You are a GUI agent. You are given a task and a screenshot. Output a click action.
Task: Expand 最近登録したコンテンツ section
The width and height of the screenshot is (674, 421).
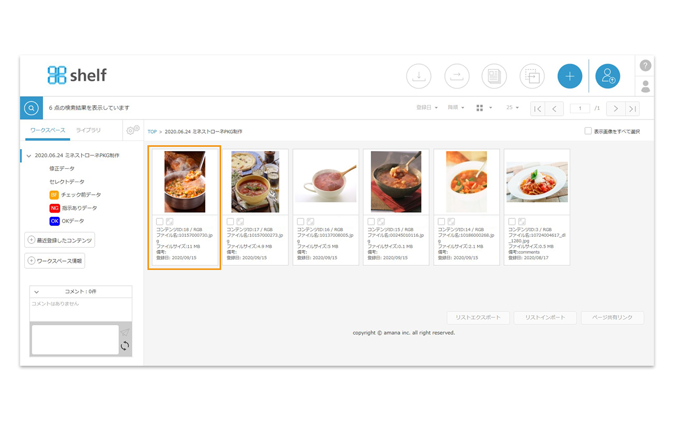point(60,240)
